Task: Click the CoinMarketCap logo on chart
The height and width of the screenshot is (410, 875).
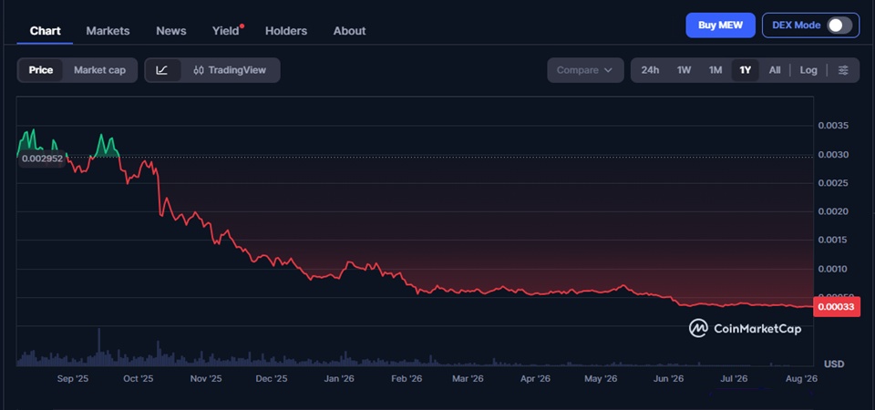Action: tap(745, 329)
